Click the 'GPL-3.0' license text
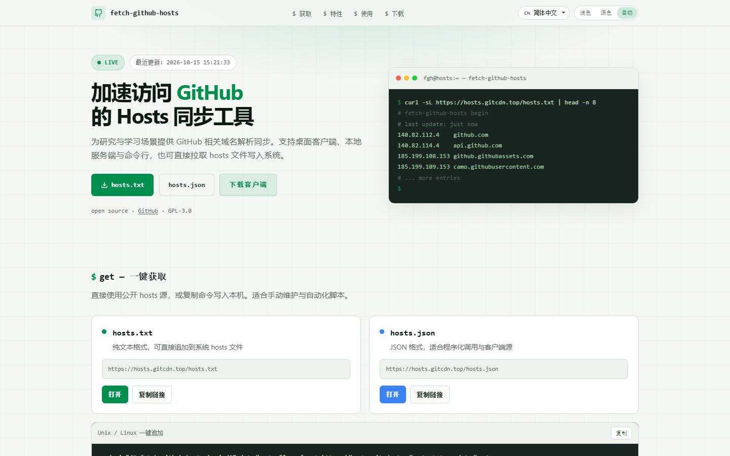 [180, 211]
